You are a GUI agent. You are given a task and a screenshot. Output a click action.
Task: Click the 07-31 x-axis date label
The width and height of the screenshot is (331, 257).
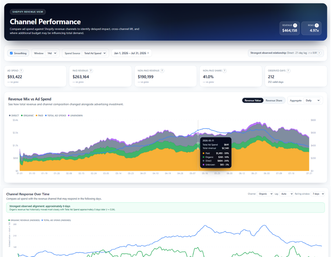click(x=309, y=173)
